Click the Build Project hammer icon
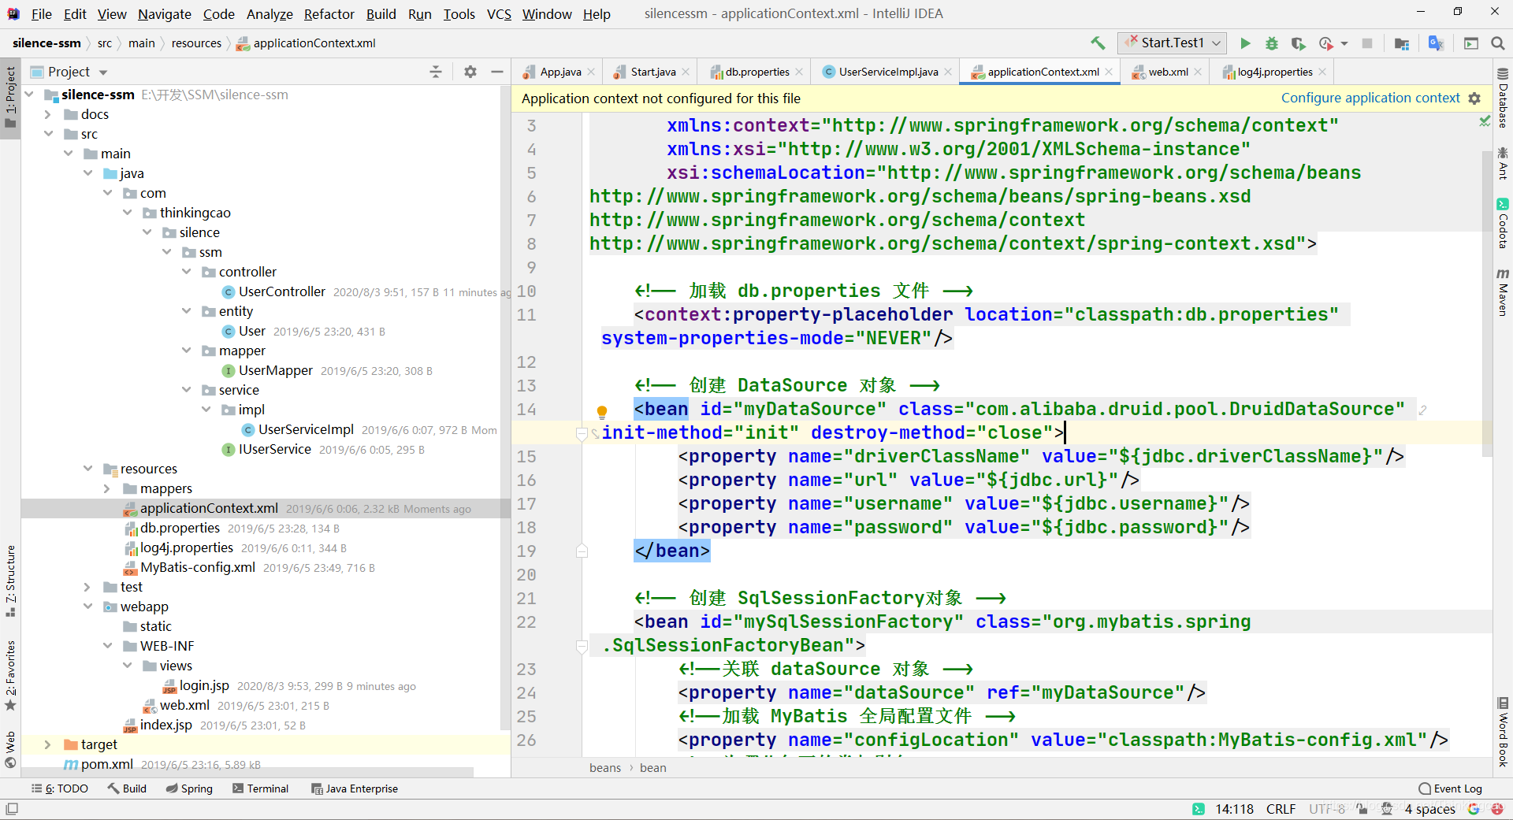The width and height of the screenshot is (1513, 820). [1098, 43]
